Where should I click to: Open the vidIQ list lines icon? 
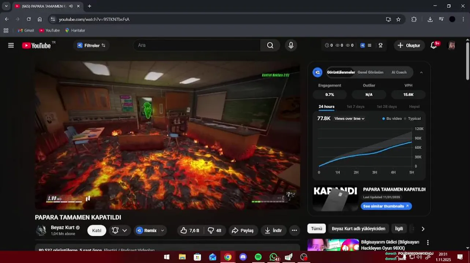coord(370,45)
